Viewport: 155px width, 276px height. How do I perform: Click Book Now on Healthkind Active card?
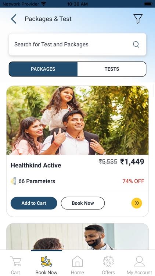[83, 203]
